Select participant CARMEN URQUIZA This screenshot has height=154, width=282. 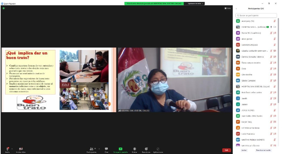[256, 45]
